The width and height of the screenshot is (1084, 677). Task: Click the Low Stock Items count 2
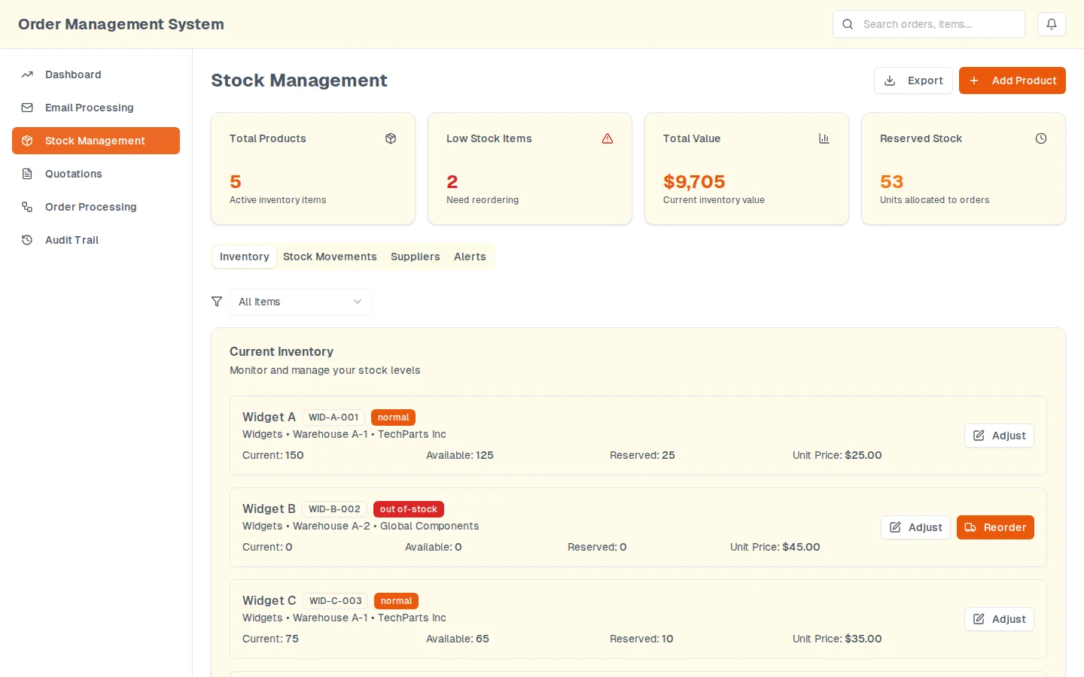click(452, 182)
